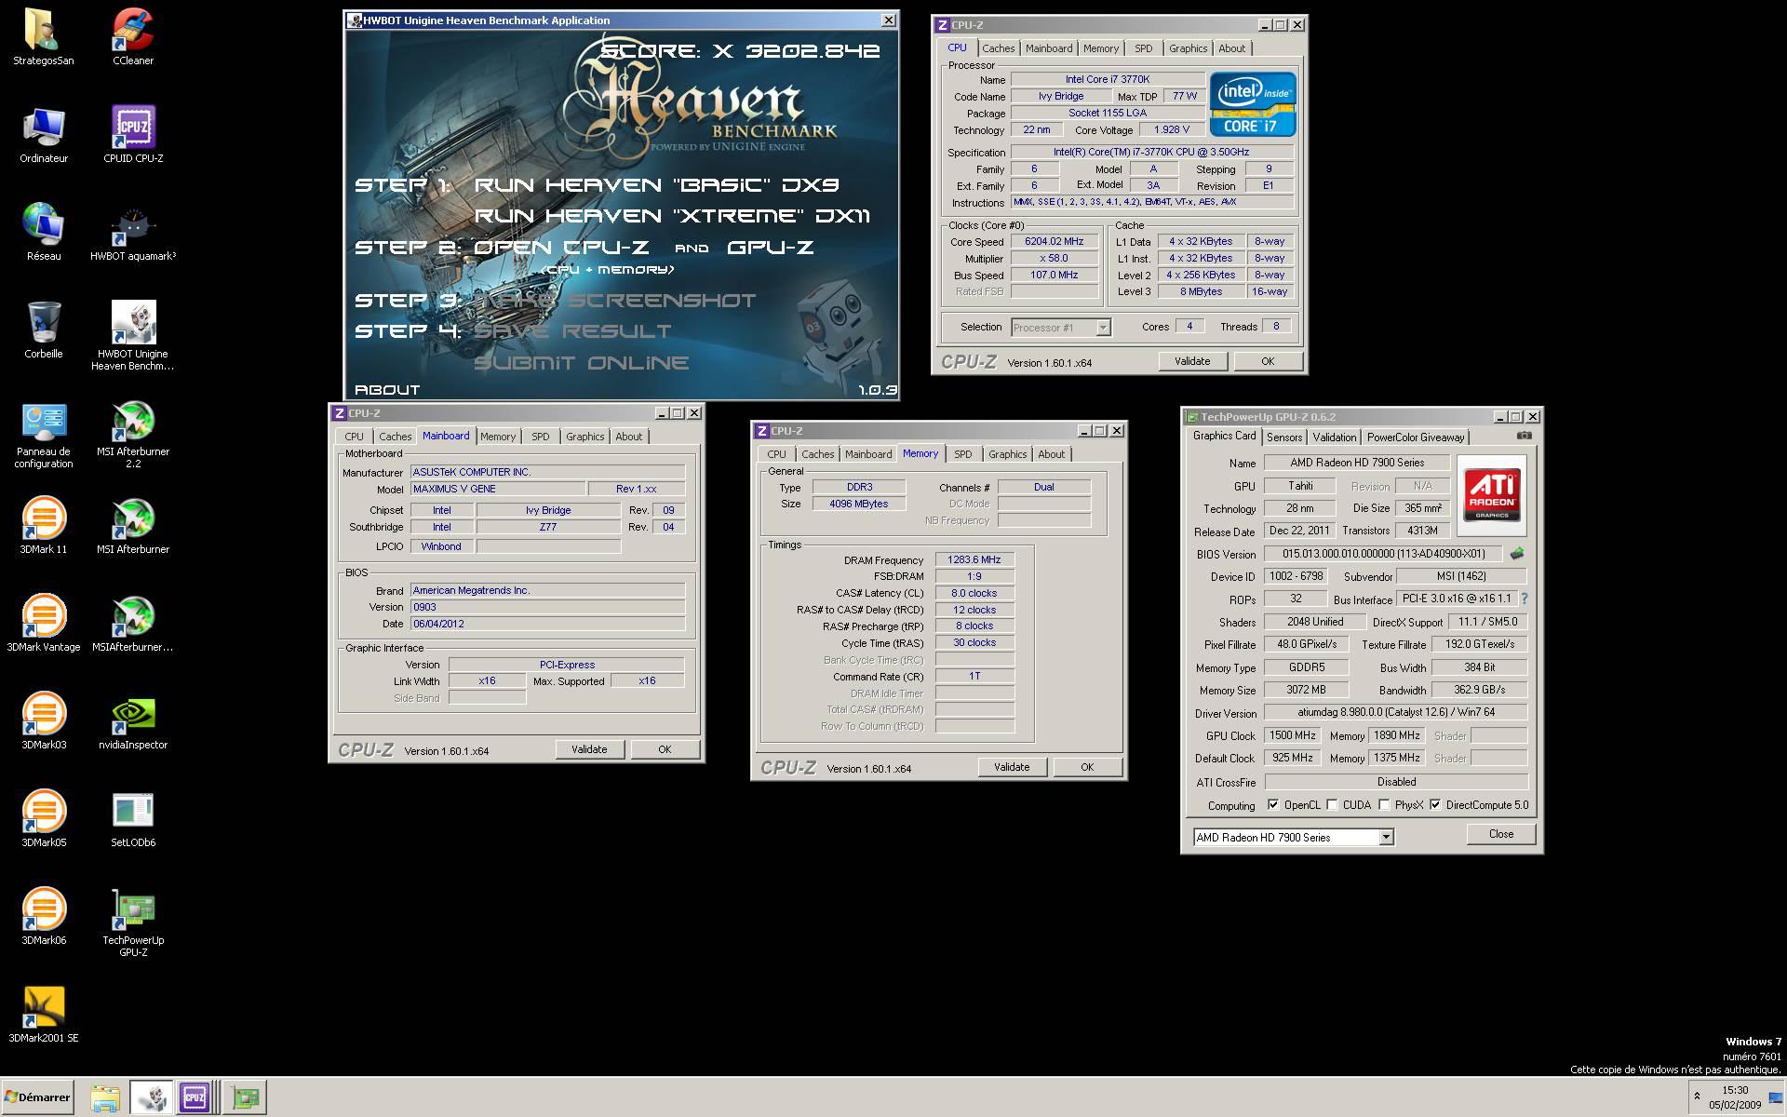This screenshot has width=1787, height=1117.
Task: Open the Démarrer start menu
Action: pos(38,1097)
